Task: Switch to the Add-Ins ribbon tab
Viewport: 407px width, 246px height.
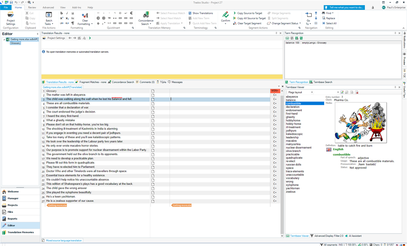Action: point(77,7)
